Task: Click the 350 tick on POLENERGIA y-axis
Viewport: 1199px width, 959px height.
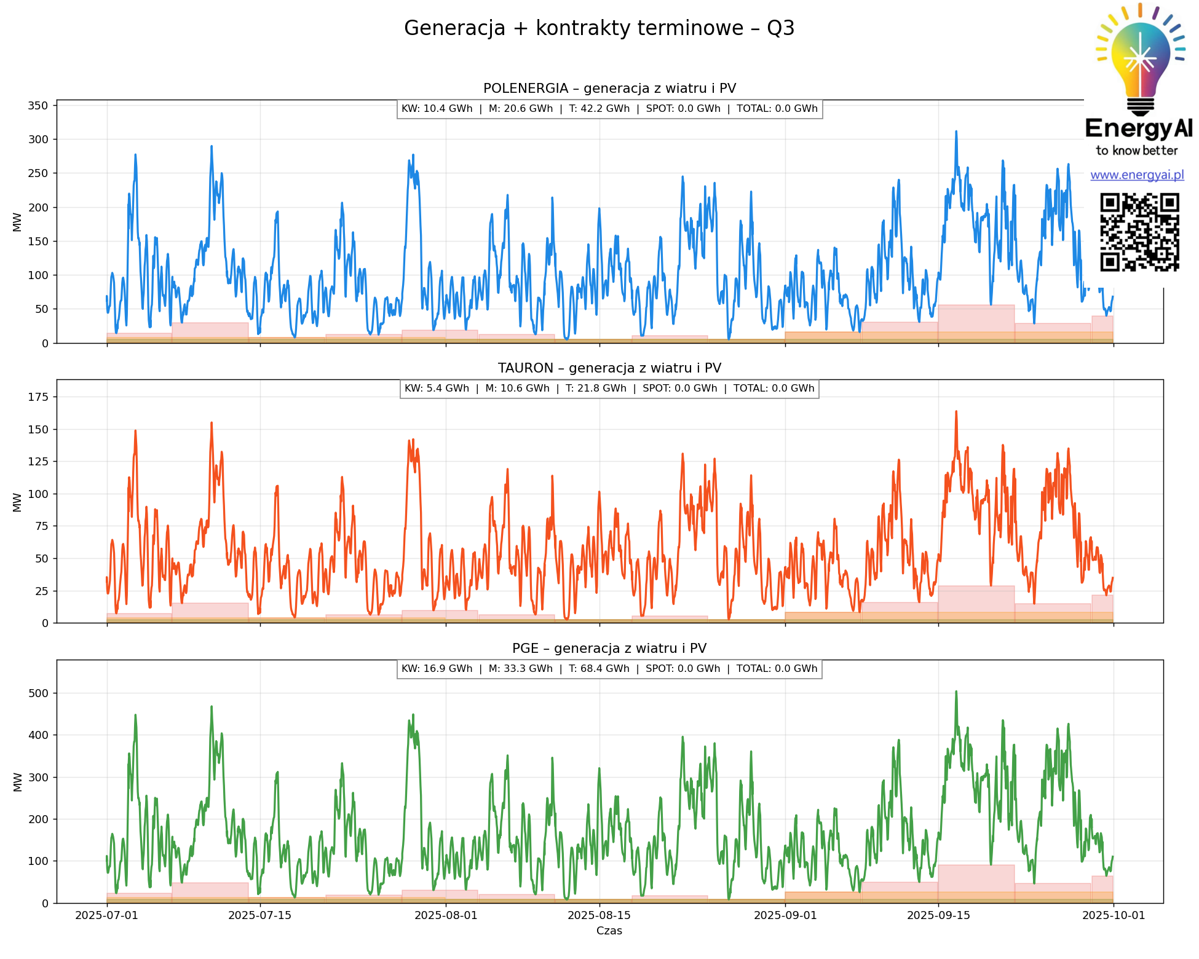Action: point(38,106)
